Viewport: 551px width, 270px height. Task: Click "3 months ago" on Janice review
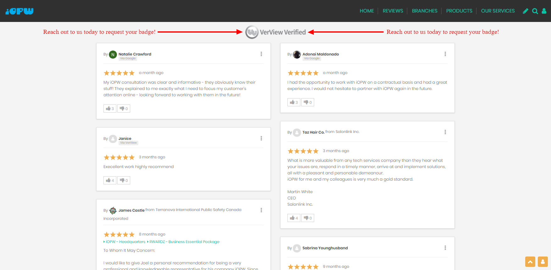click(152, 157)
